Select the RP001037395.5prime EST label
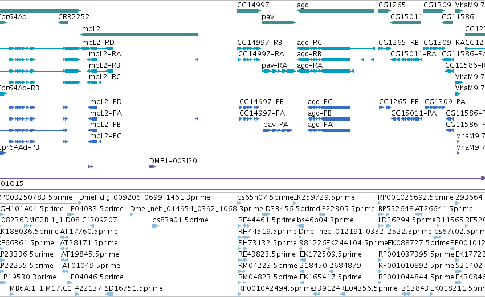The width and height of the screenshot is (485, 297). [x=417, y=255]
